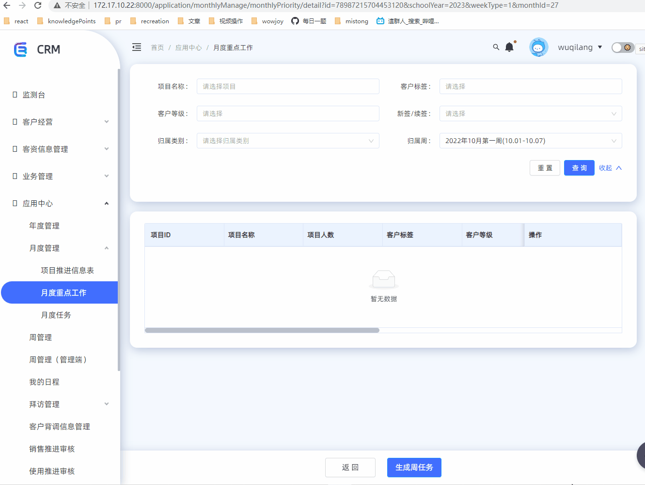645x485 pixels.
Task: Click the 应用中心 sidebar module icon
Action: pos(14,203)
